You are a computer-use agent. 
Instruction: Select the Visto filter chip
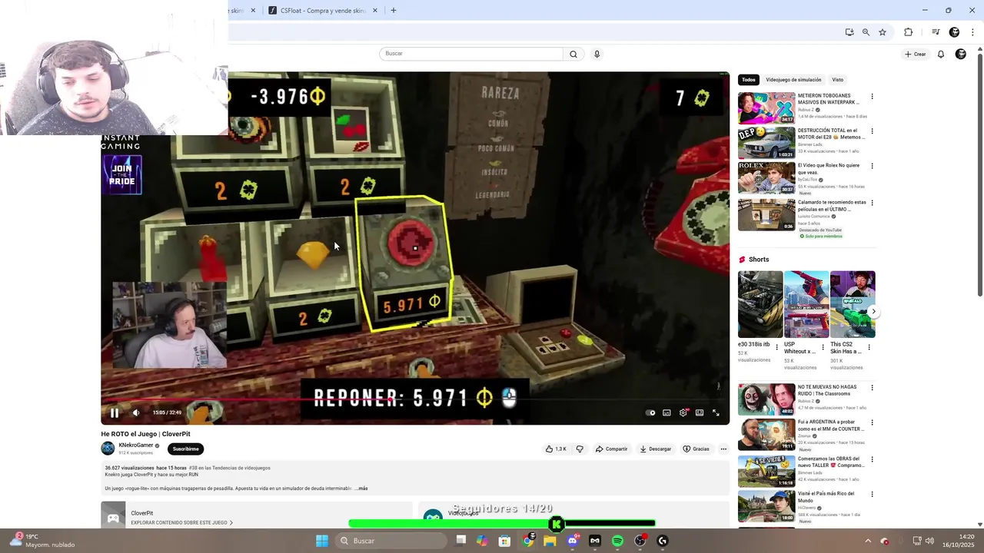837,80
